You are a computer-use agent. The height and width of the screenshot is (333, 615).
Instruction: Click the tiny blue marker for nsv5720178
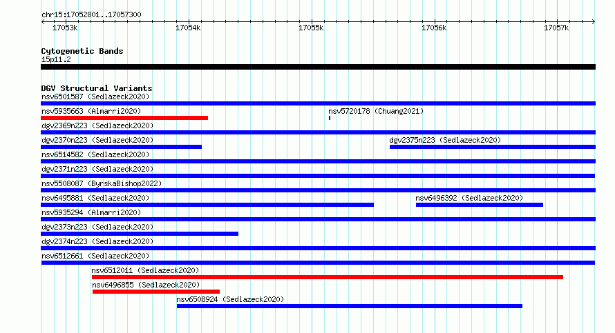[x=330, y=118]
